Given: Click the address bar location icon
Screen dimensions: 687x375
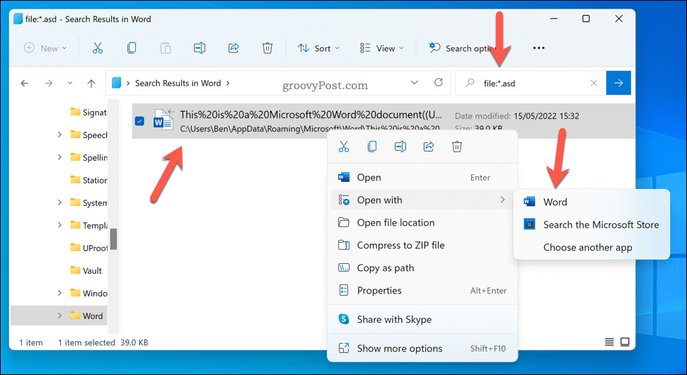Looking at the screenshot, I should [x=117, y=83].
